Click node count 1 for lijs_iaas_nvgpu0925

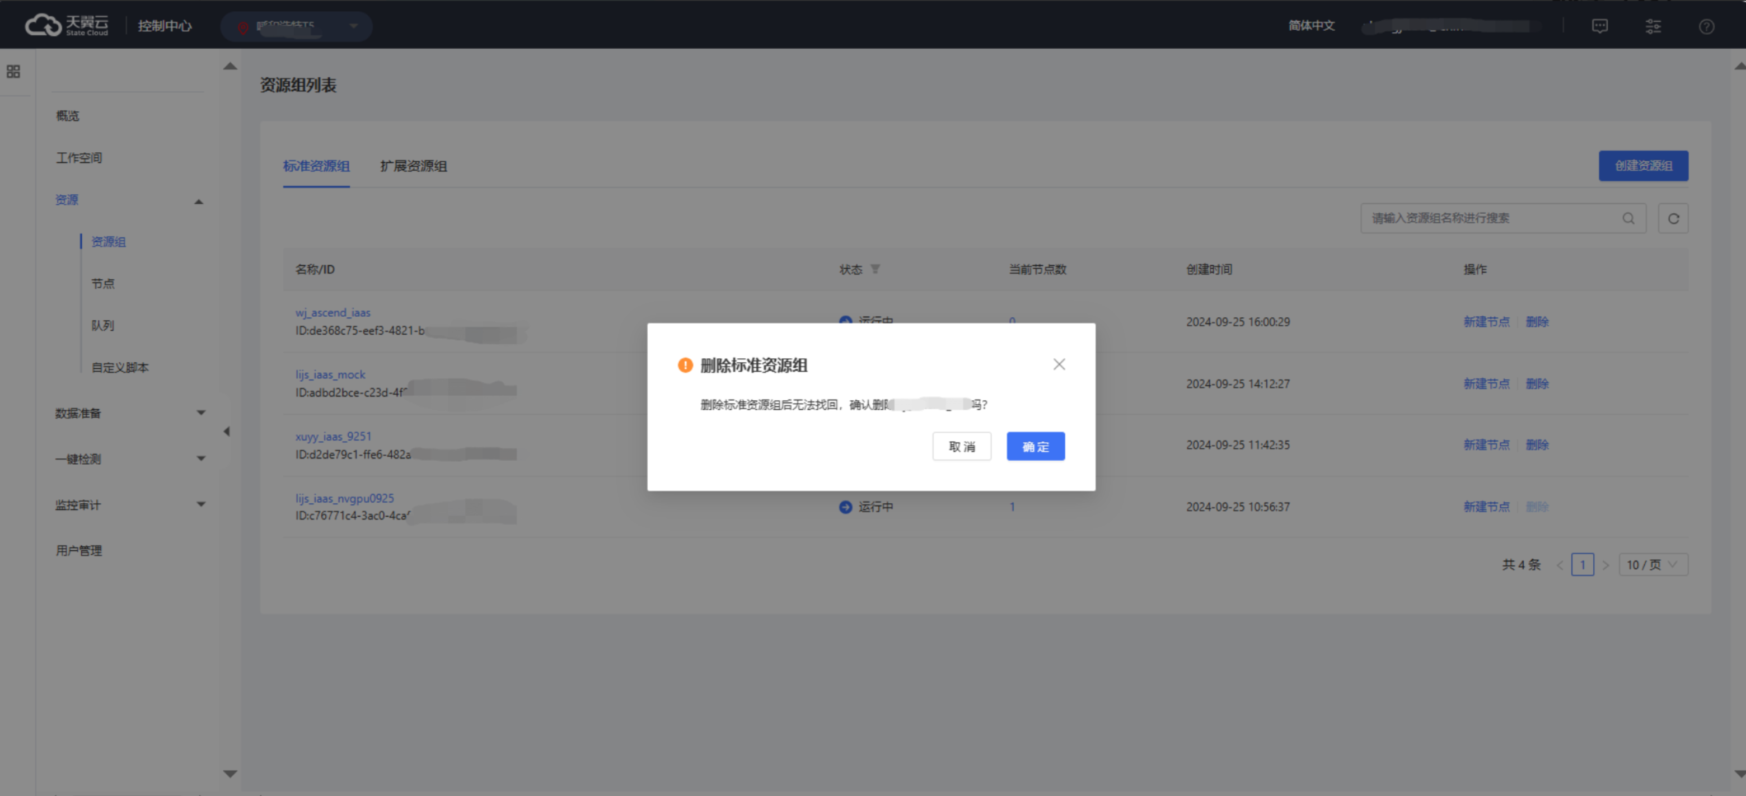click(1012, 507)
